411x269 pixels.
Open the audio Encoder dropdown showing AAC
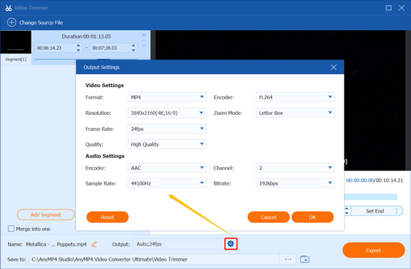pyautogui.click(x=167, y=168)
